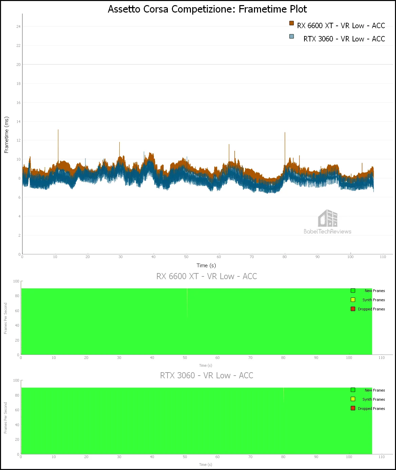Click yellow Synth Frames swatch in RTX 3060 chart
This screenshot has height=470, width=396.
click(353, 399)
